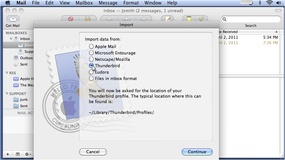
Task: Click the magnifier icon in search field
Action: click(x=224, y=19)
